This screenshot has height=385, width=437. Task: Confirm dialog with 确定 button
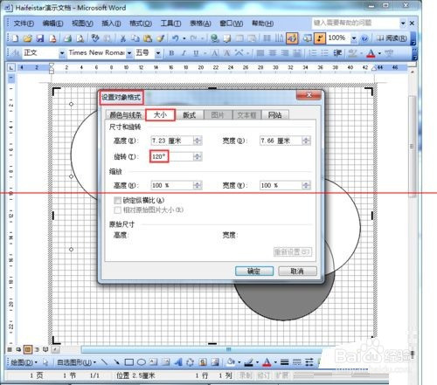pos(254,271)
